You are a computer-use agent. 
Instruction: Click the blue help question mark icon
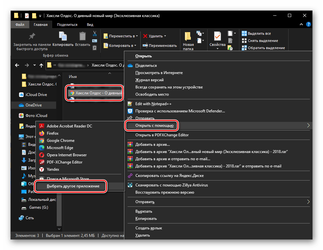[308, 25]
